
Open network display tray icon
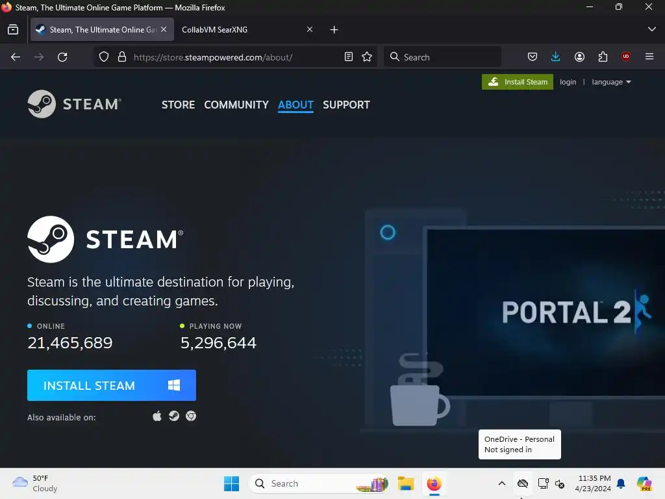[544, 483]
